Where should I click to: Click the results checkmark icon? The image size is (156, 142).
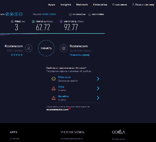pos(70,15)
